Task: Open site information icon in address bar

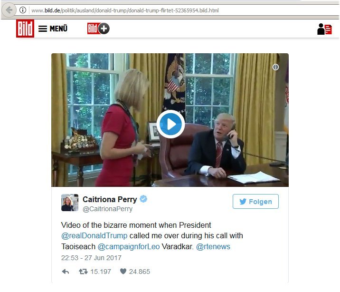Action: (x=22, y=10)
